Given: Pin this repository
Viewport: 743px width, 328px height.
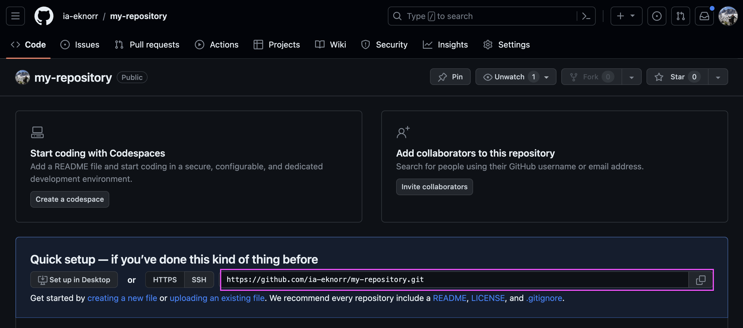Looking at the screenshot, I should pos(450,77).
